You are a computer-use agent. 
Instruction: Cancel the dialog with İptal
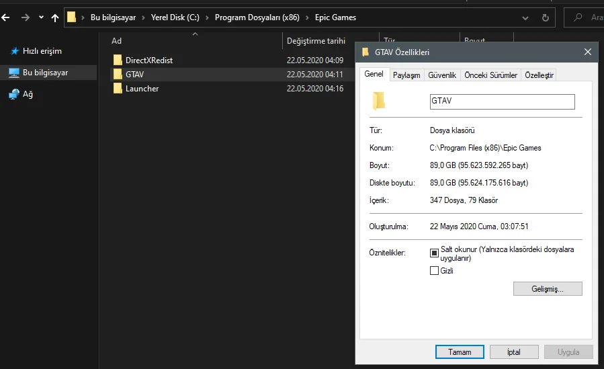(x=514, y=352)
